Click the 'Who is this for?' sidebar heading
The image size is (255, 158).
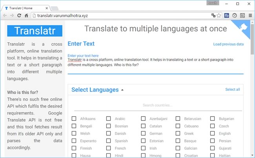[23, 92]
